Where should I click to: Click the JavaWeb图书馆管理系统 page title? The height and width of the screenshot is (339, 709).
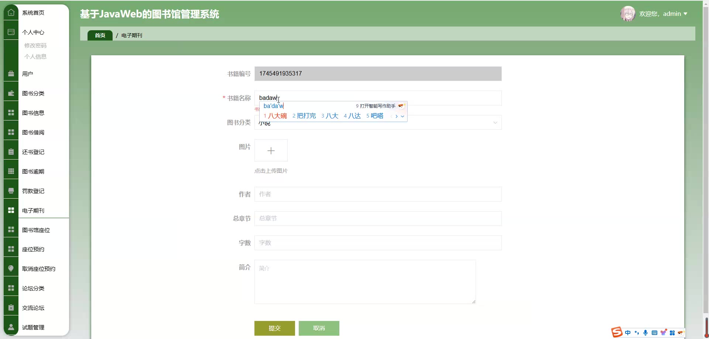[x=150, y=14]
